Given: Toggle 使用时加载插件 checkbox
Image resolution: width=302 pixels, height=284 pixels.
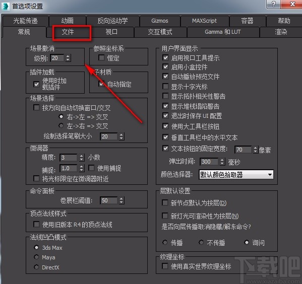Looking at the screenshot, I should 36,84.
